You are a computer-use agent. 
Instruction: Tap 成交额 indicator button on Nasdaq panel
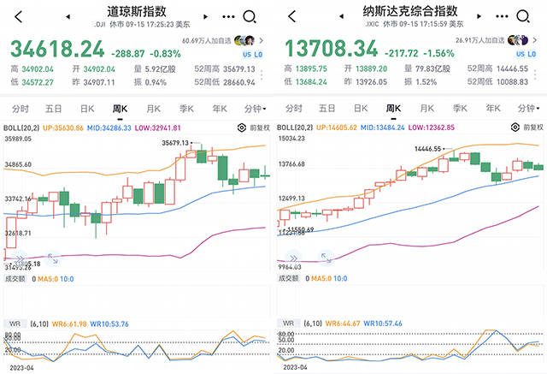(289, 278)
